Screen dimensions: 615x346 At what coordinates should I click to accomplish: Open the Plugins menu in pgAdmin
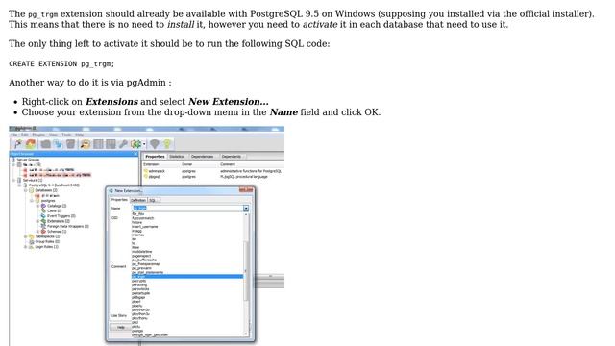coord(38,135)
